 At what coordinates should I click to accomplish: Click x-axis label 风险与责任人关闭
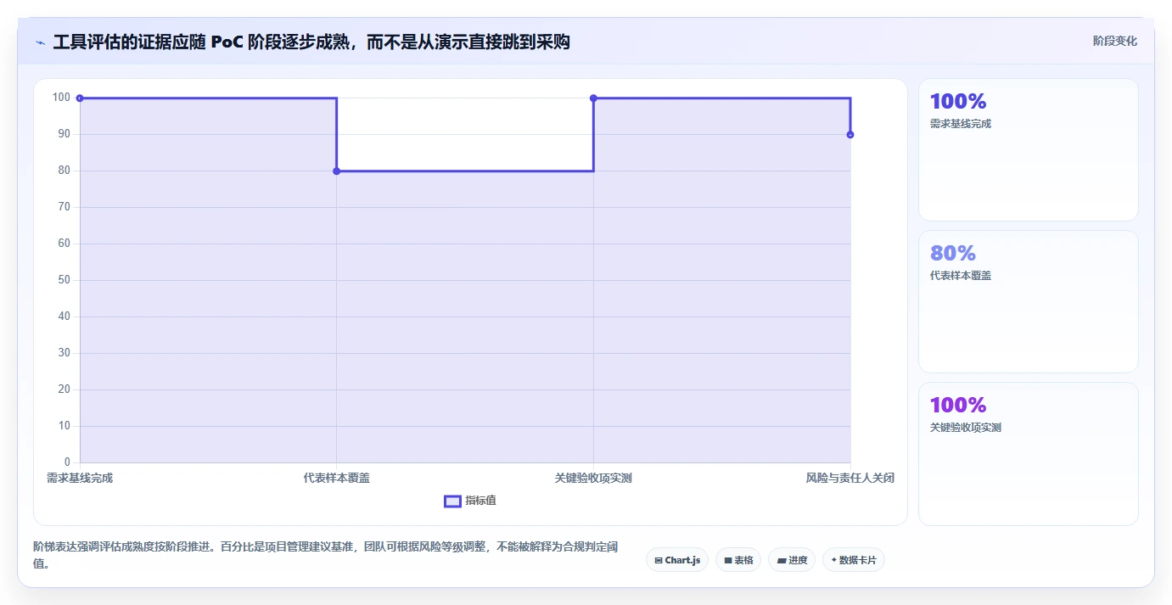tap(850, 479)
